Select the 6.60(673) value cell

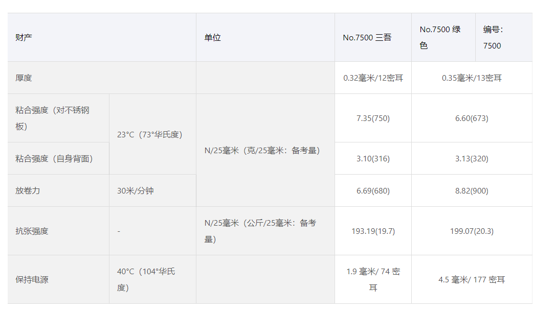pyautogui.click(x=472, y=118)
